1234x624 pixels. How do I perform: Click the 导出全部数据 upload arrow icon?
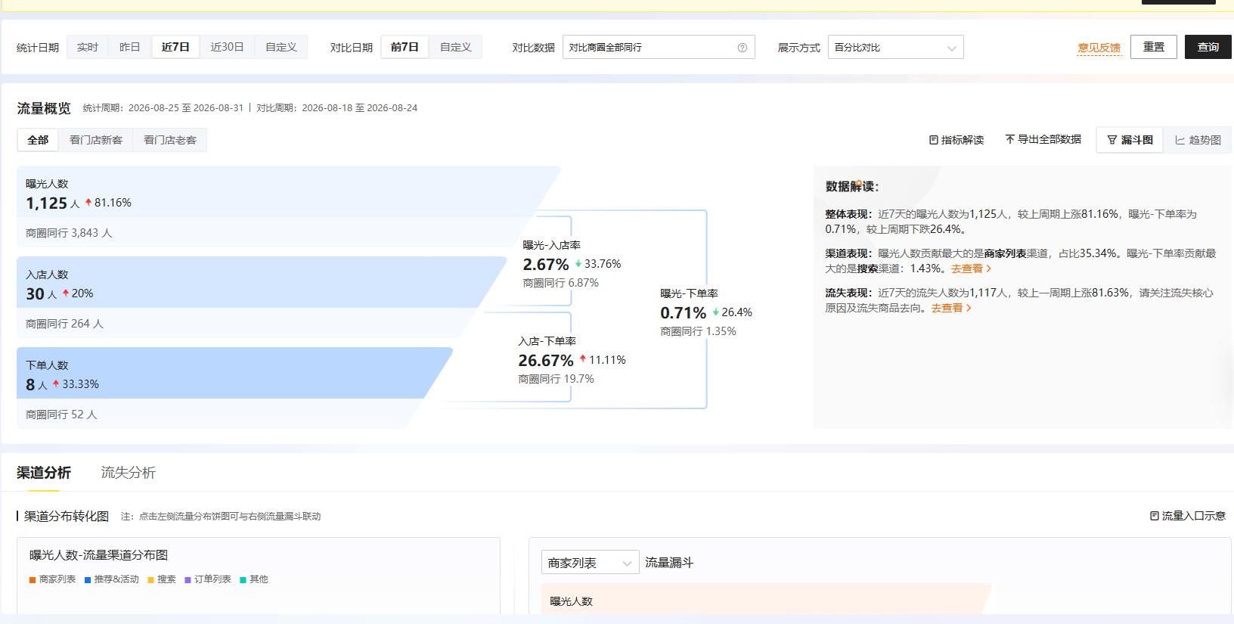[1009, 139]
